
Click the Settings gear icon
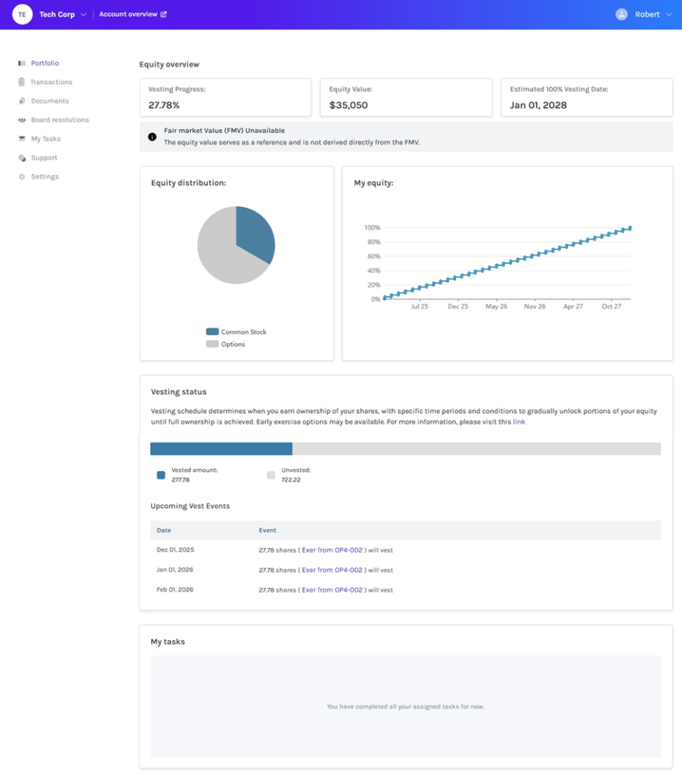[x=22, y=177]
